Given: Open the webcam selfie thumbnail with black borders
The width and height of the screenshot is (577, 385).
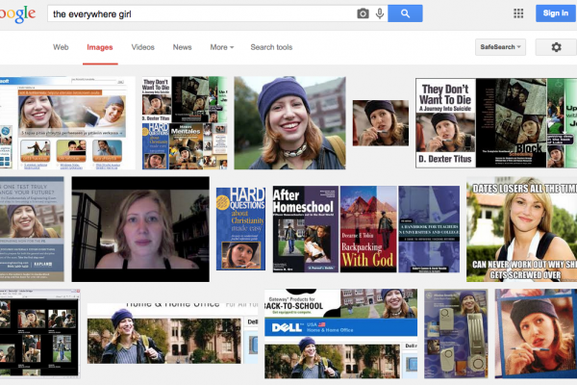Looking at the screenshot, I should coord(140,229).
